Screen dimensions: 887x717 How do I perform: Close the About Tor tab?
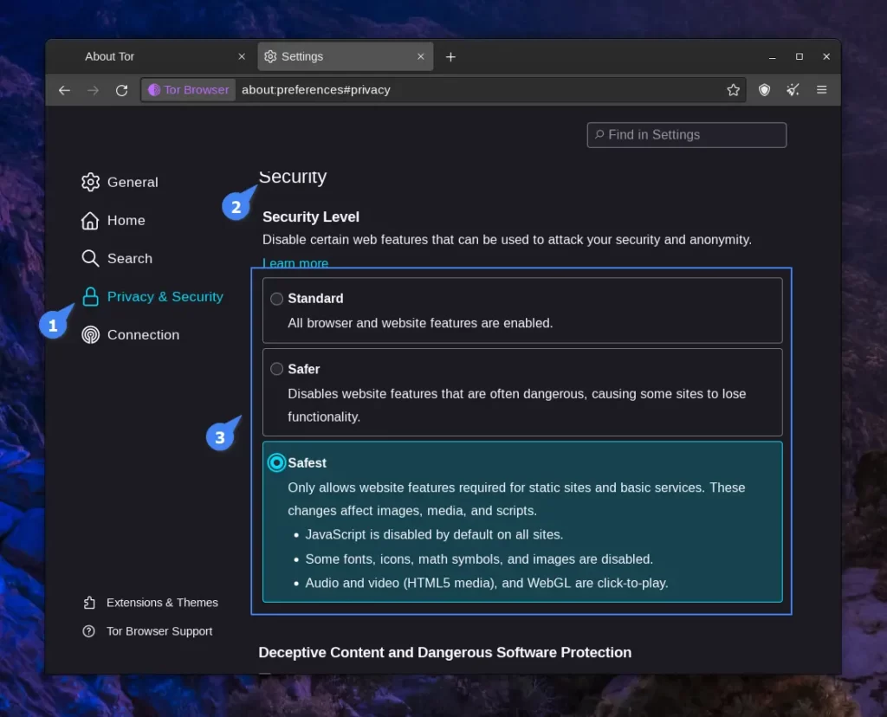point(242,56)
